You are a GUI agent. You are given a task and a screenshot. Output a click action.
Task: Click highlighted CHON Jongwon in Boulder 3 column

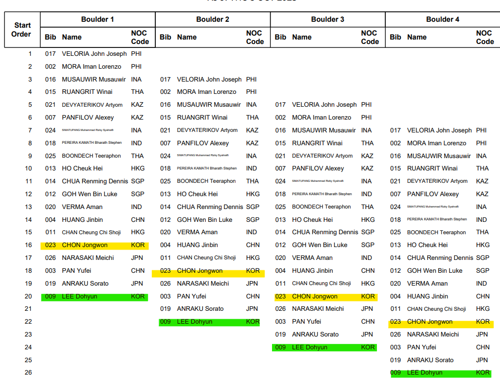315,296
